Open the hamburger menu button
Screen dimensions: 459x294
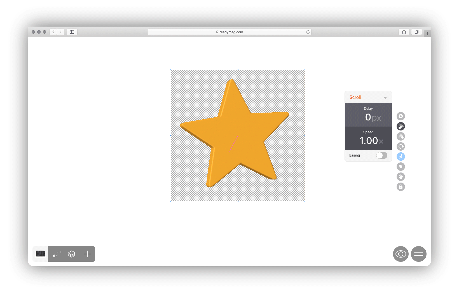pyautogui.click(x=419, y=254)
